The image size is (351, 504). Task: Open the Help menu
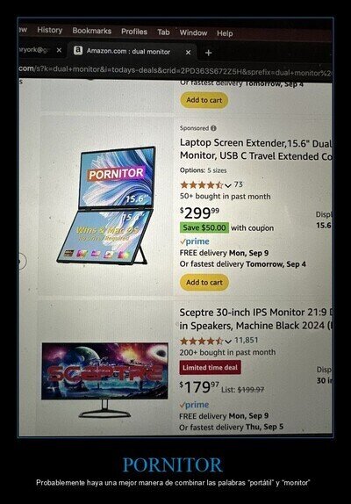pos(225,33)
